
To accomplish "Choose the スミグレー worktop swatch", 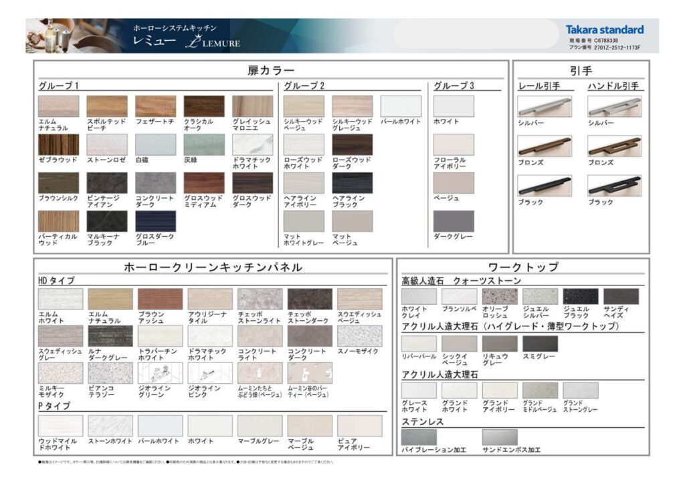I will [x=540, y=344].
